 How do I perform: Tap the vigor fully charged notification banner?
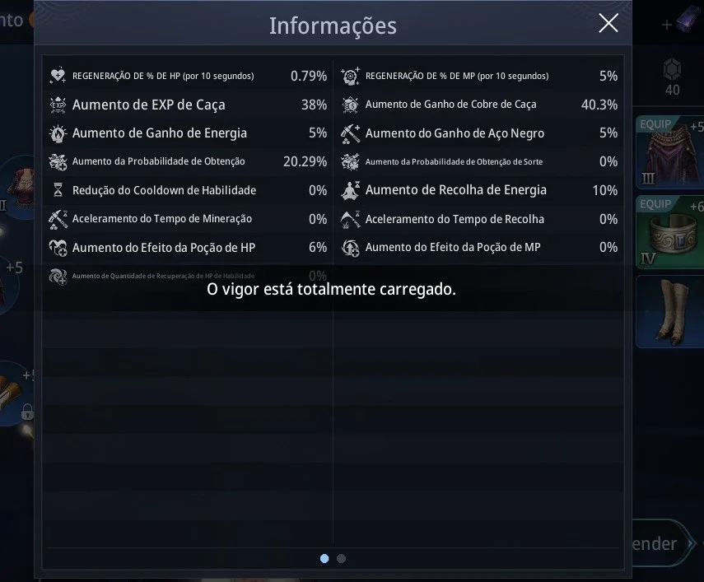point(331,289)
